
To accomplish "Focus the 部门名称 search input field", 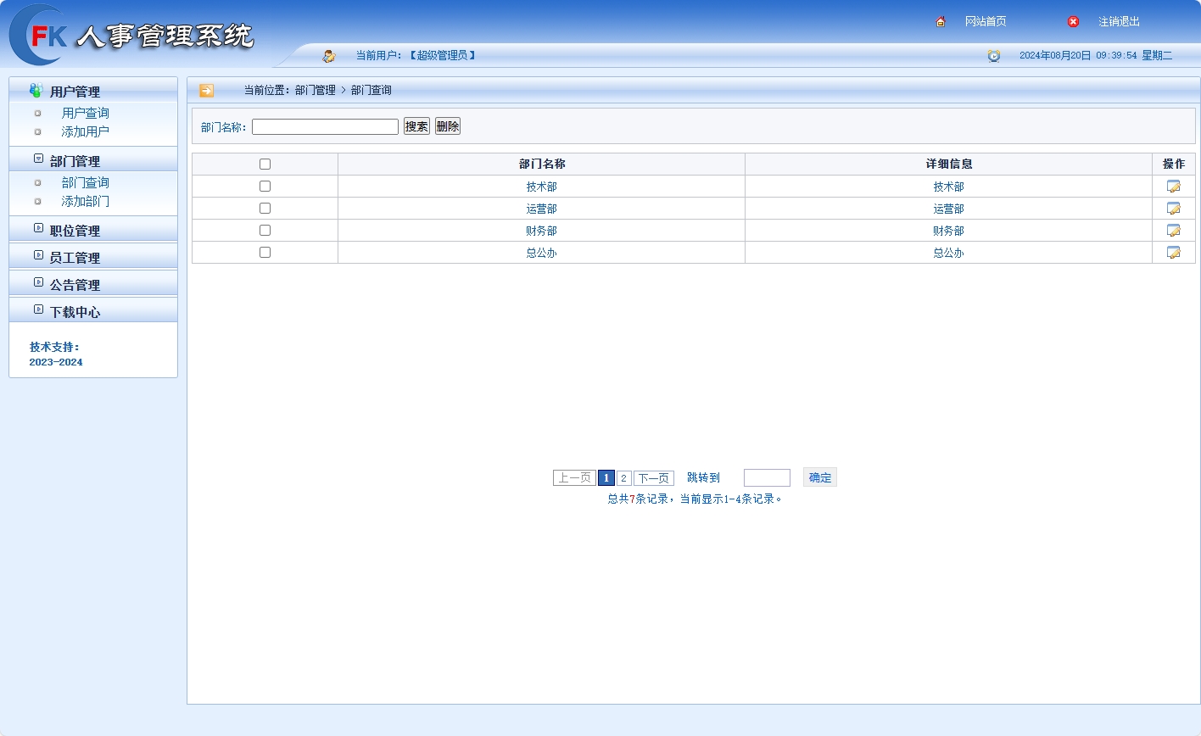I will tap(325, 126).
